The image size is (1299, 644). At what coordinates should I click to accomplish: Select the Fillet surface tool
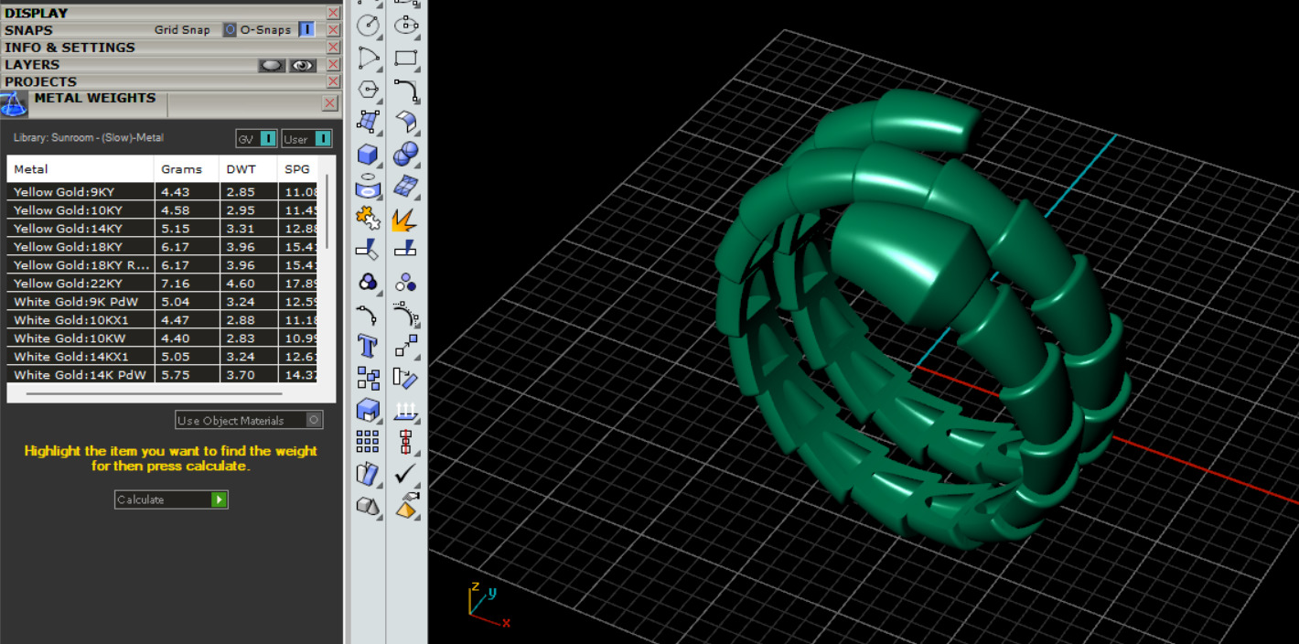pyautogui.click(x=406, y=122)
